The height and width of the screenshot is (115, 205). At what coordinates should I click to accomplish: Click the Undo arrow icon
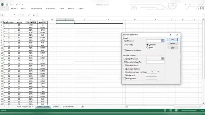coord(11,4)
